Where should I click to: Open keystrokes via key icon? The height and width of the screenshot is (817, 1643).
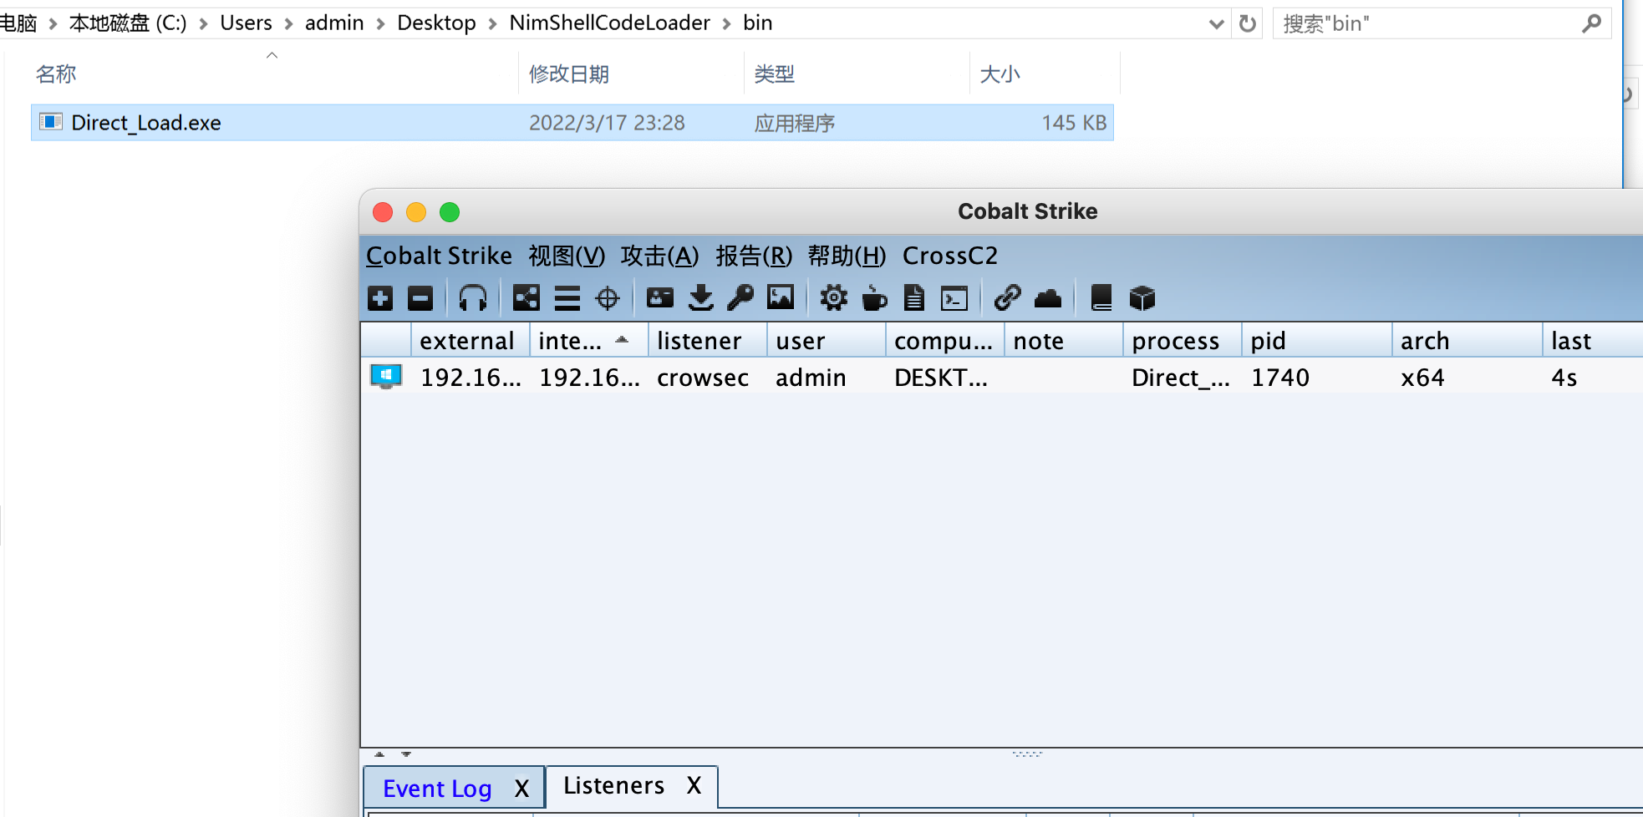(740, 298)
